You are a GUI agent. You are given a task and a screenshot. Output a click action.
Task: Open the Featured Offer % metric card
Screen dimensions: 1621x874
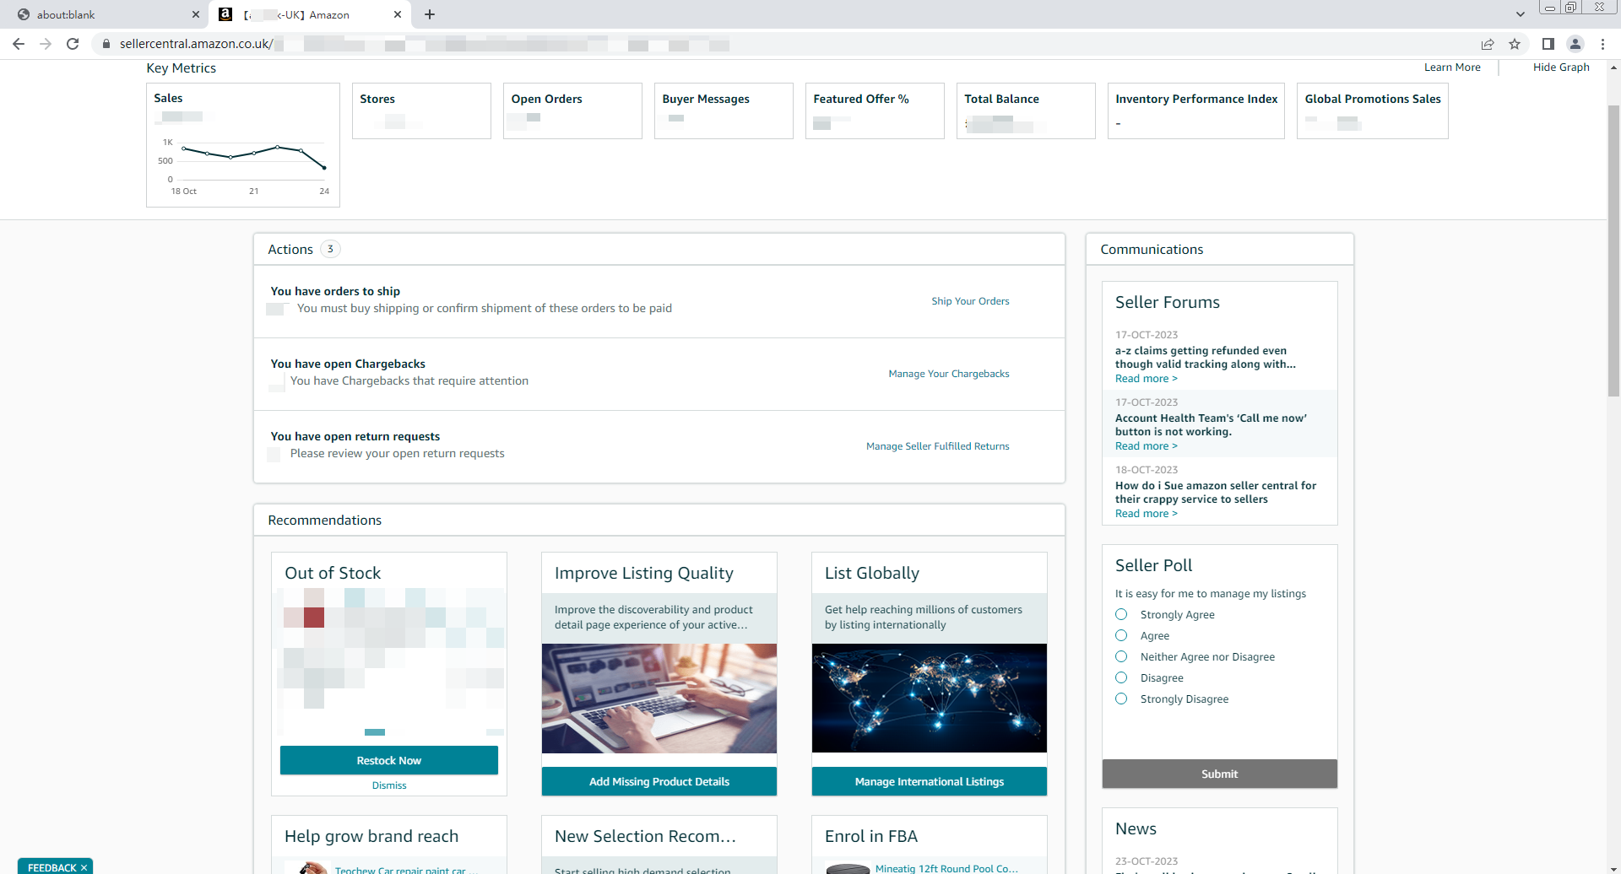point(875,111)
